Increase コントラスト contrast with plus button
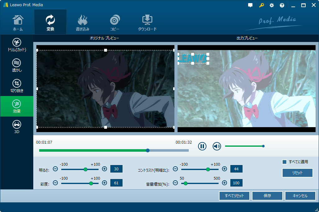The image size is (319, 212). [x=224, y=169]
